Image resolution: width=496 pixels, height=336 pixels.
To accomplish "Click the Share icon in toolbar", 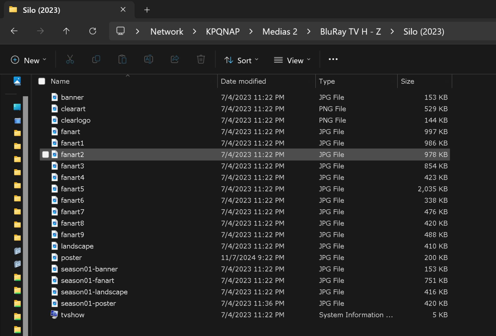I will click(x=174, y=60).
